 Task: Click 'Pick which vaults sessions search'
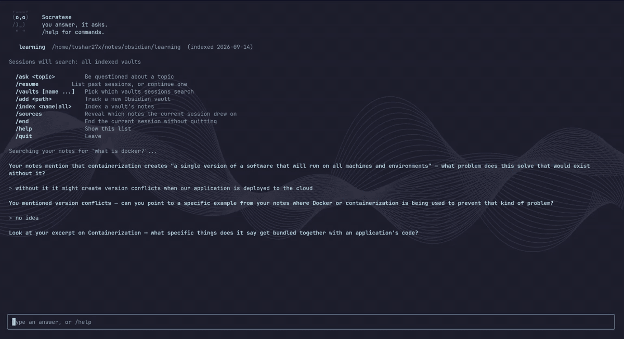139,92
